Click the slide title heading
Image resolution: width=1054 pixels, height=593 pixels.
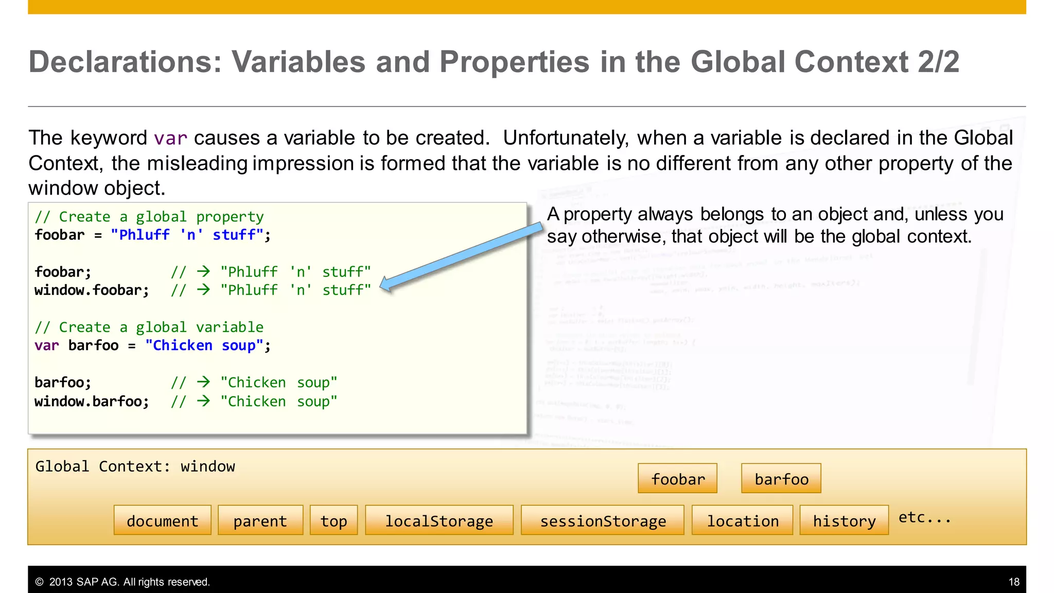[x=494, y=62]
